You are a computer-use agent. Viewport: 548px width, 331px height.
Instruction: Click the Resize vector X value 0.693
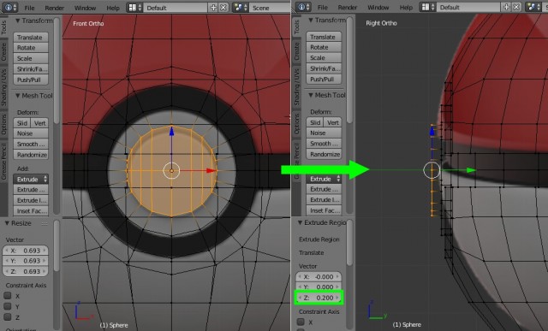tap(26, 251)
